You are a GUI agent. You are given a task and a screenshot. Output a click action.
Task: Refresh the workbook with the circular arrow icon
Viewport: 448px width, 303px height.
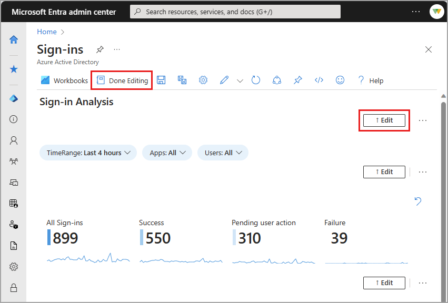pos(256,80)
